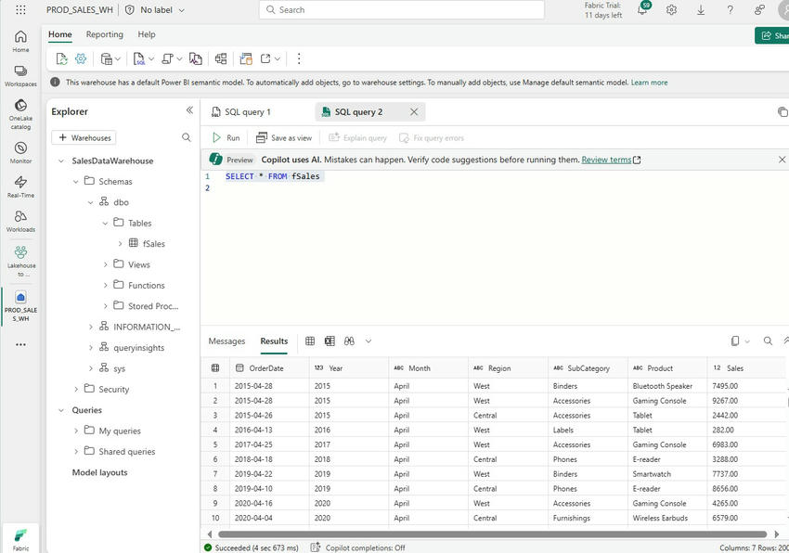
Task: Open the Review terms link
Action: [x=606, y=160]
